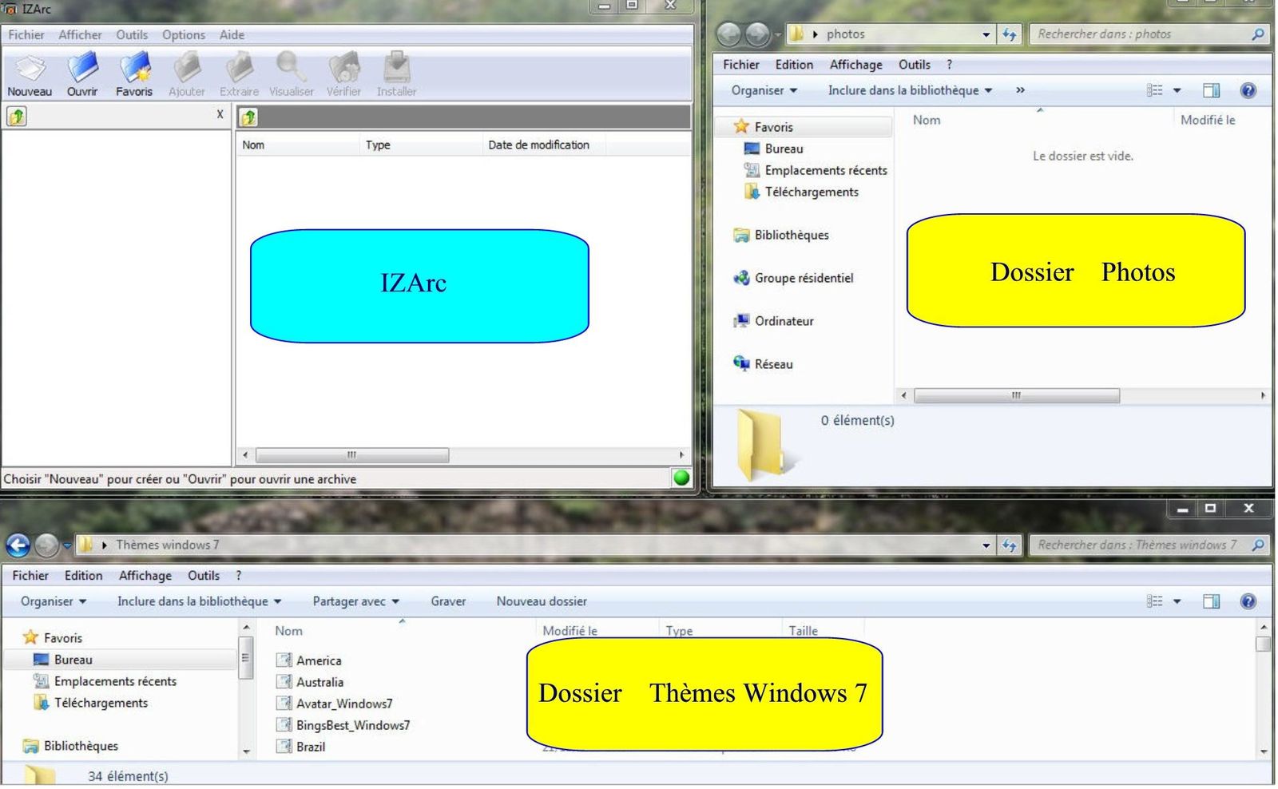Viewport: 1278px width, 789px height.
Task: Click back arrow in Thèmes windows 7 window
Action: point(18,545)
